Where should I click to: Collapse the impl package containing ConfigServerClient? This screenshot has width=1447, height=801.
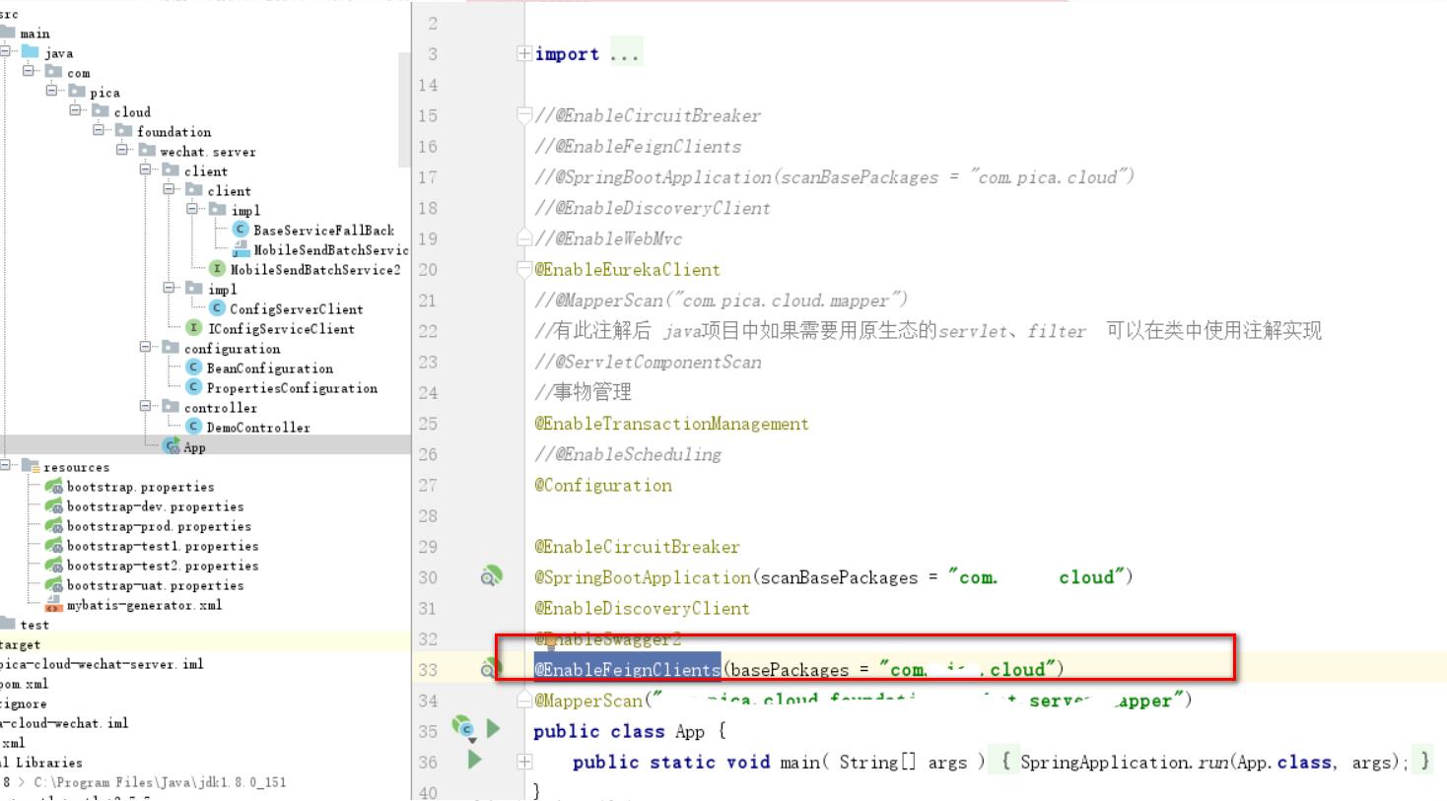click(170, 288)
